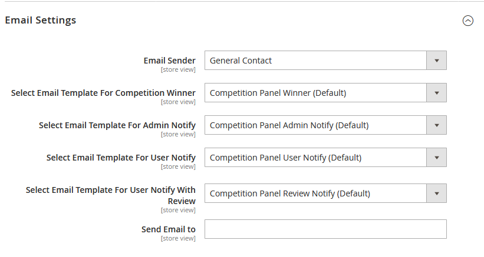Open the Competition Panel Review Notify (Default) select box

click(x=315, y=193)
